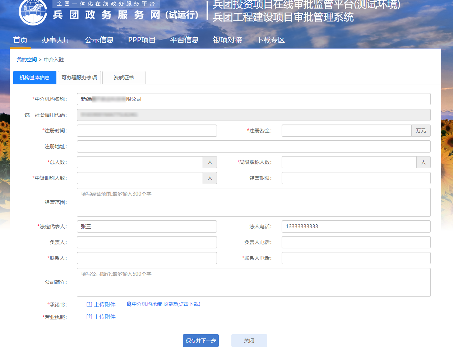Click the site logo emblem
Screen dimensions: 453x351
[x=33, y=11]
